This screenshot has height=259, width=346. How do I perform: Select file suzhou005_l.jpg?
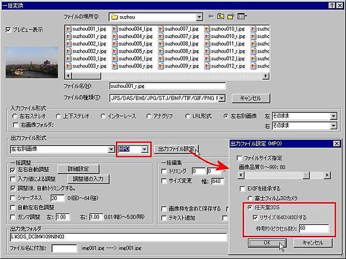point(133,43)
